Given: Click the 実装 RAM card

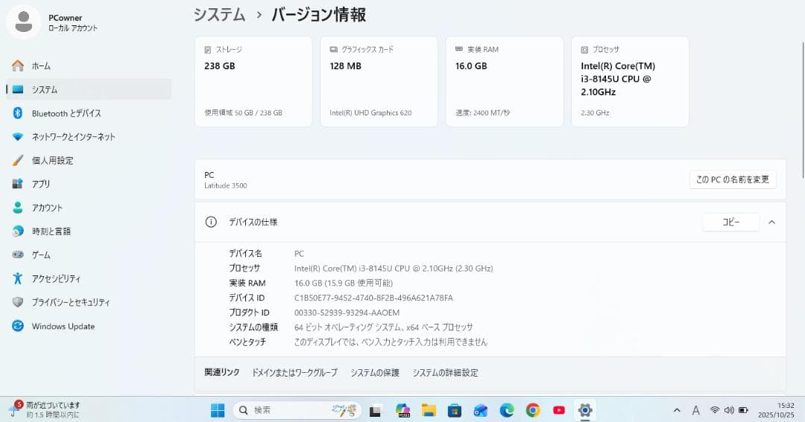Looking at the screenshot, I should 505,82.
